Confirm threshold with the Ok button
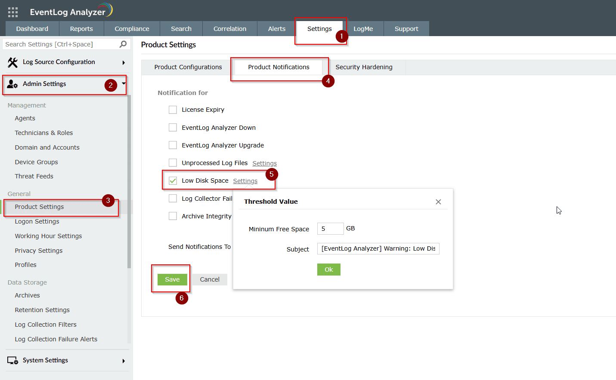The height and width of the screenshot is (380, 616). 329,270
